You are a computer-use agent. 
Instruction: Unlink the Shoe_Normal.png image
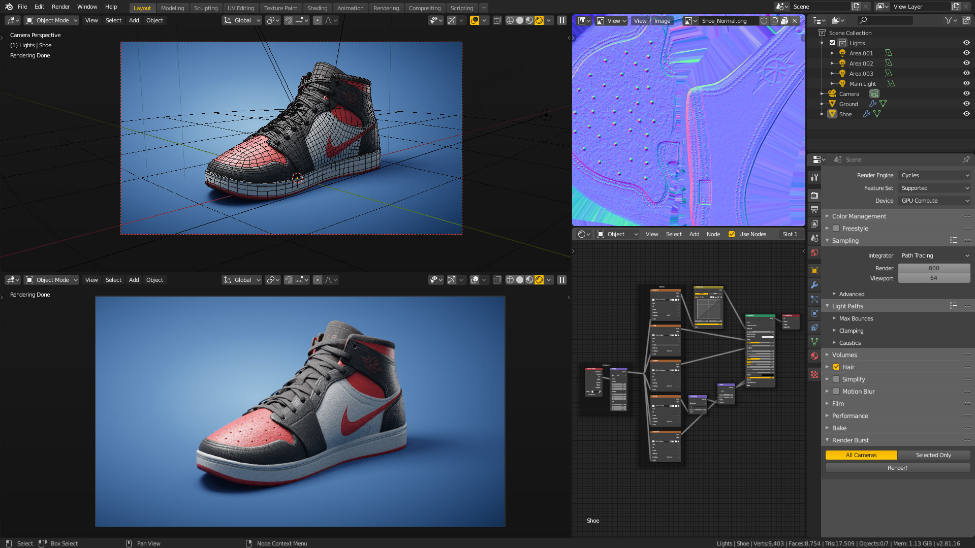click(795, 21)
